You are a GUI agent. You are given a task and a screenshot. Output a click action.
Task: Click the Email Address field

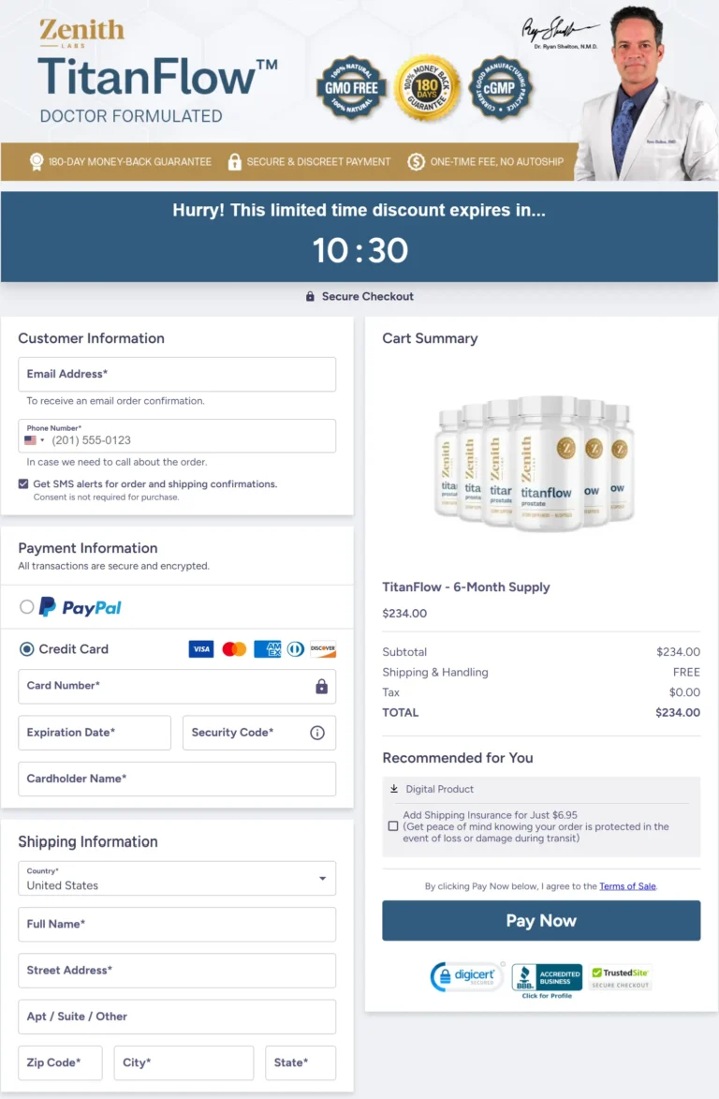click(x=177, y=374)
